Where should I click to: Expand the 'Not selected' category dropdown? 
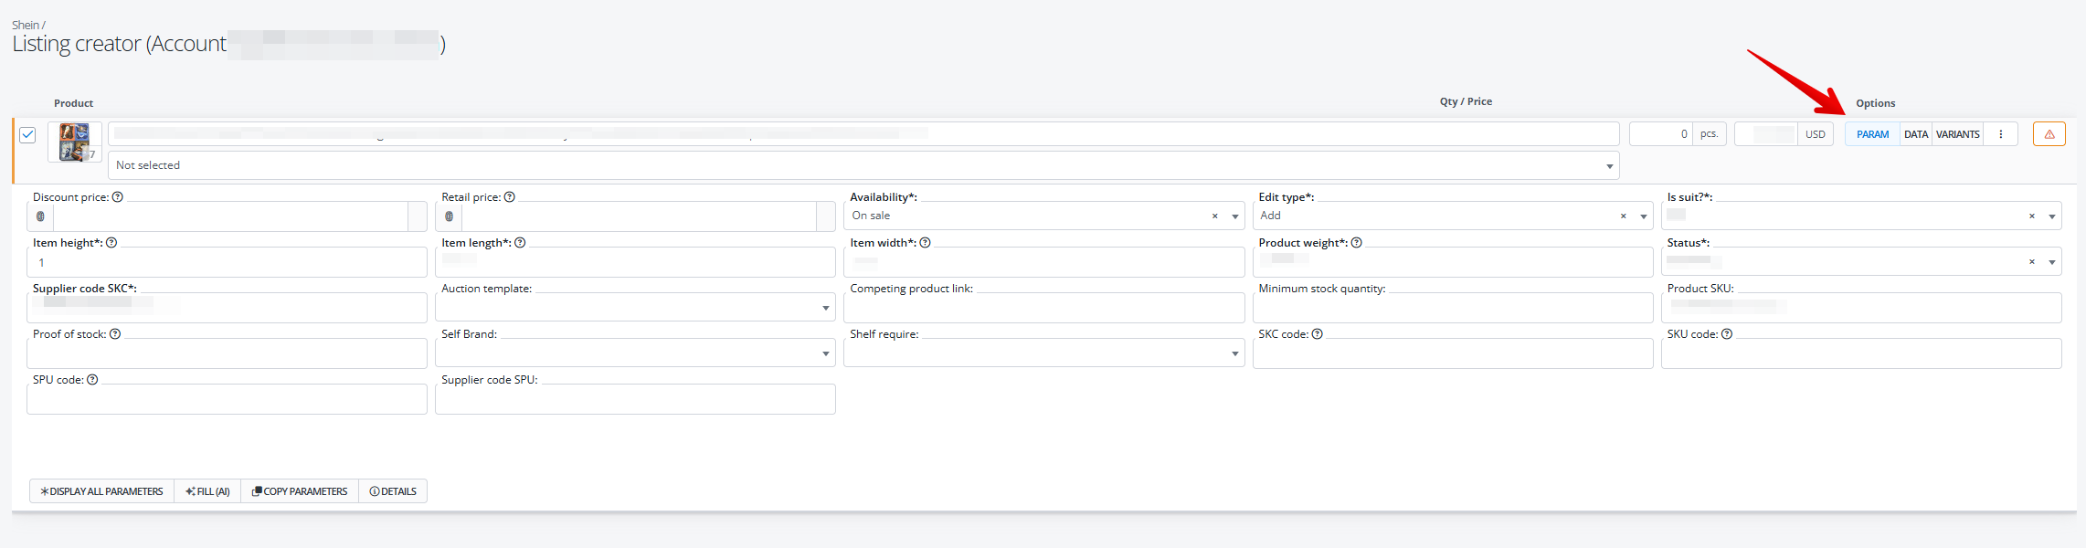(x=1609, y=166)
